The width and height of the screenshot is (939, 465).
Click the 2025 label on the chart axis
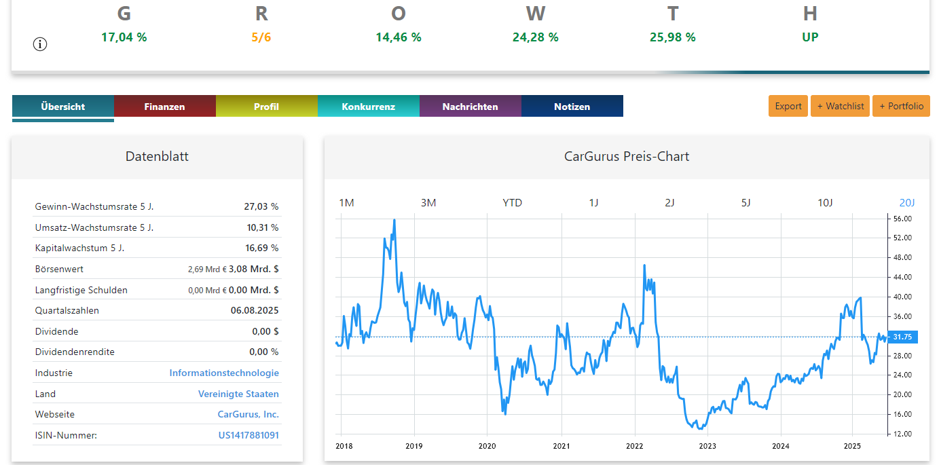852,446
